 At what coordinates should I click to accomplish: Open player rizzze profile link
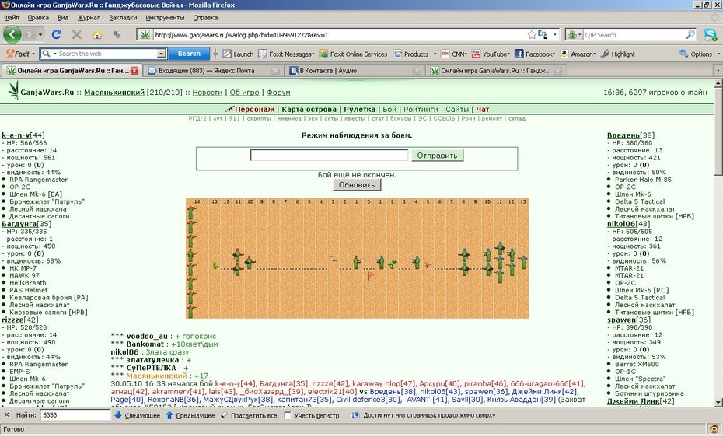(13, 320)
